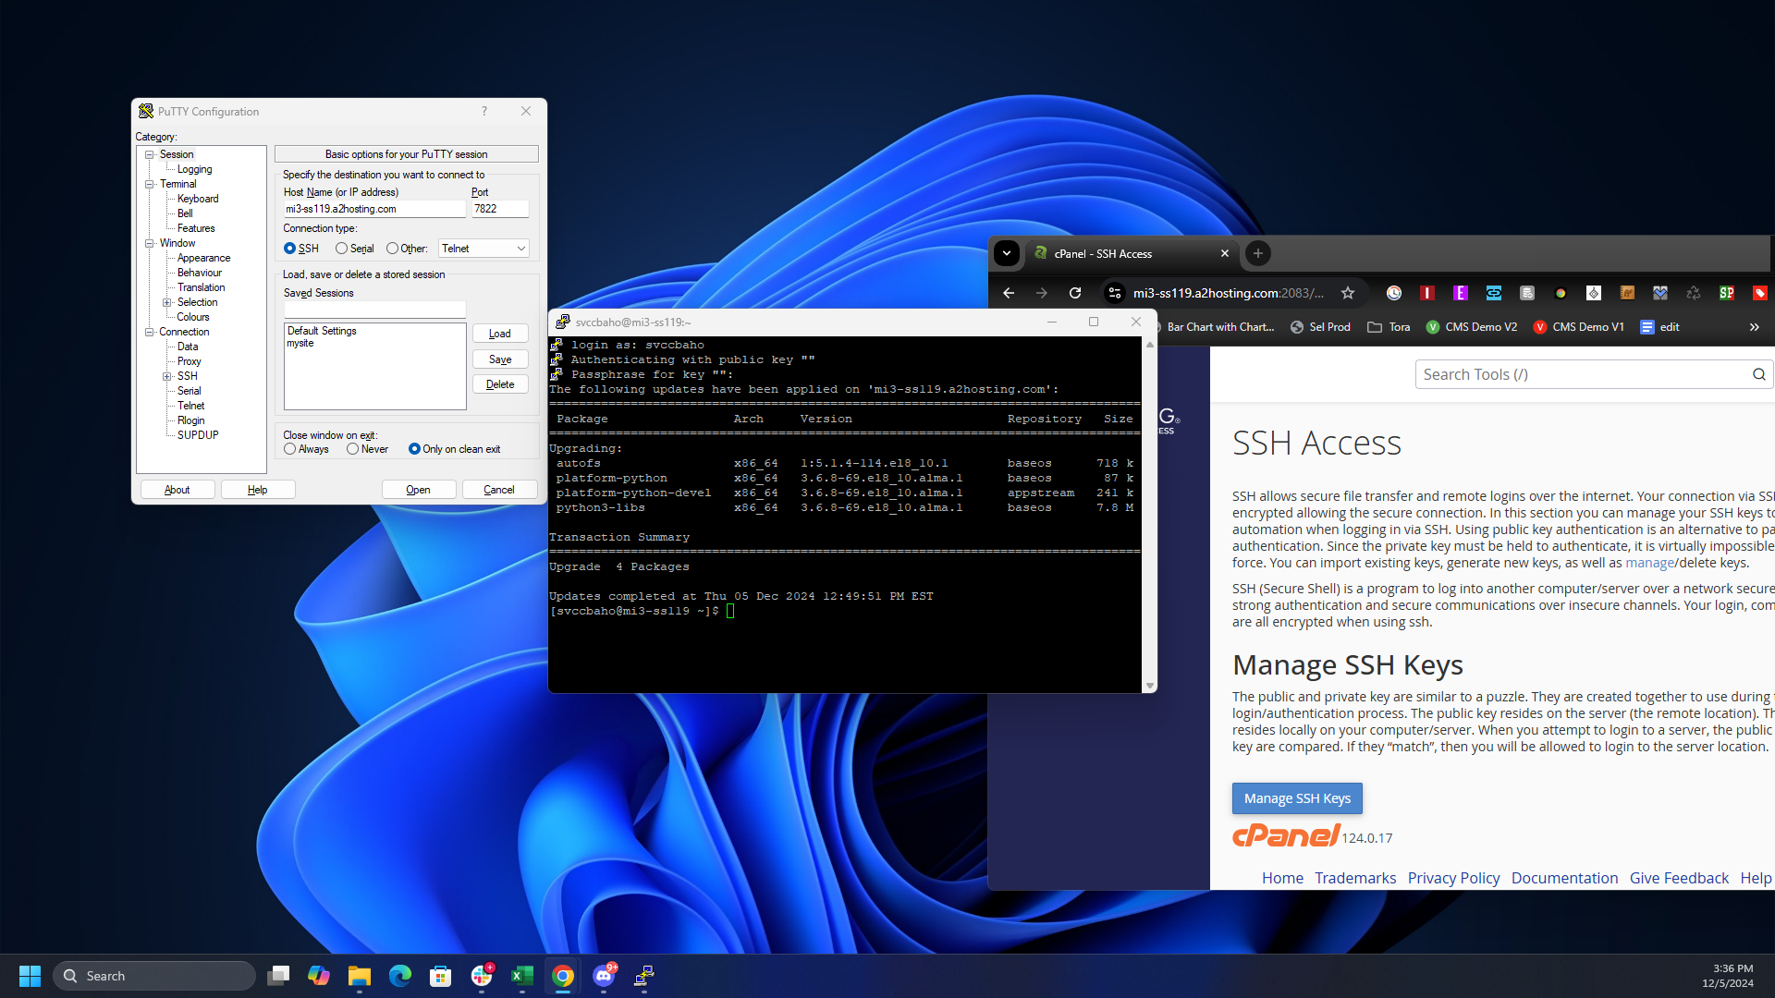
Task: Expand the SSH tree node
Action: (x=166, y=376)
